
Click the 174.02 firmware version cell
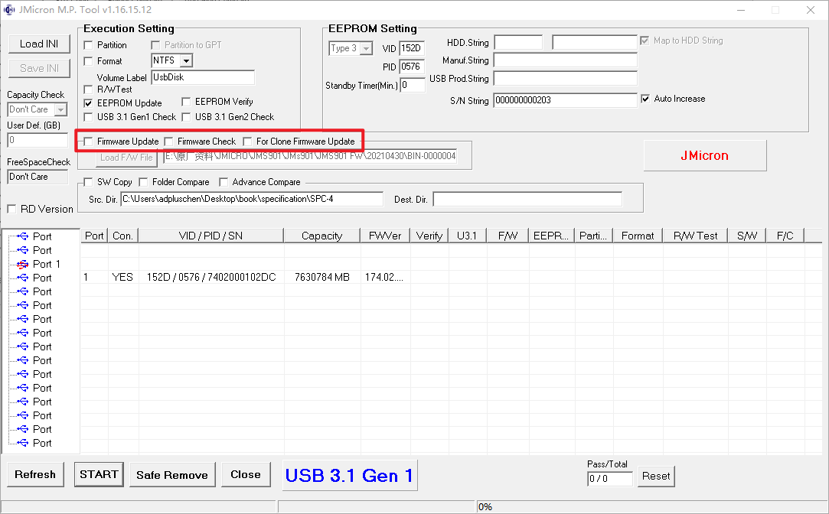[384, 278]
